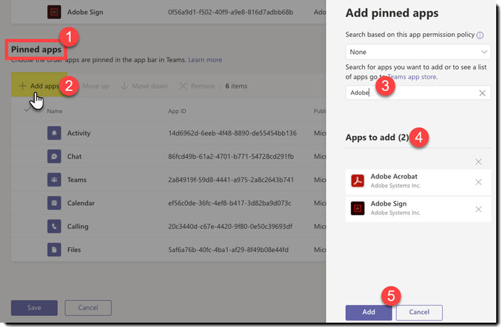This screenshot has height=327, width=501.
Task: Open the app permission policy info icon
Action: click(x=480, y=35)
